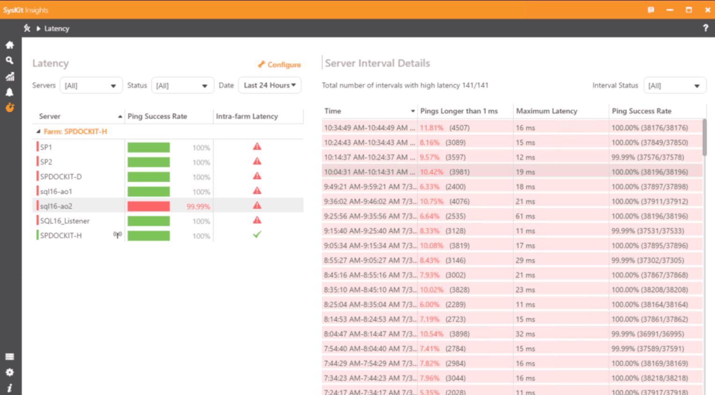Click the warning icon for SPDOCKIT-D
Screen dimensions: 715x395
point(257,176)
